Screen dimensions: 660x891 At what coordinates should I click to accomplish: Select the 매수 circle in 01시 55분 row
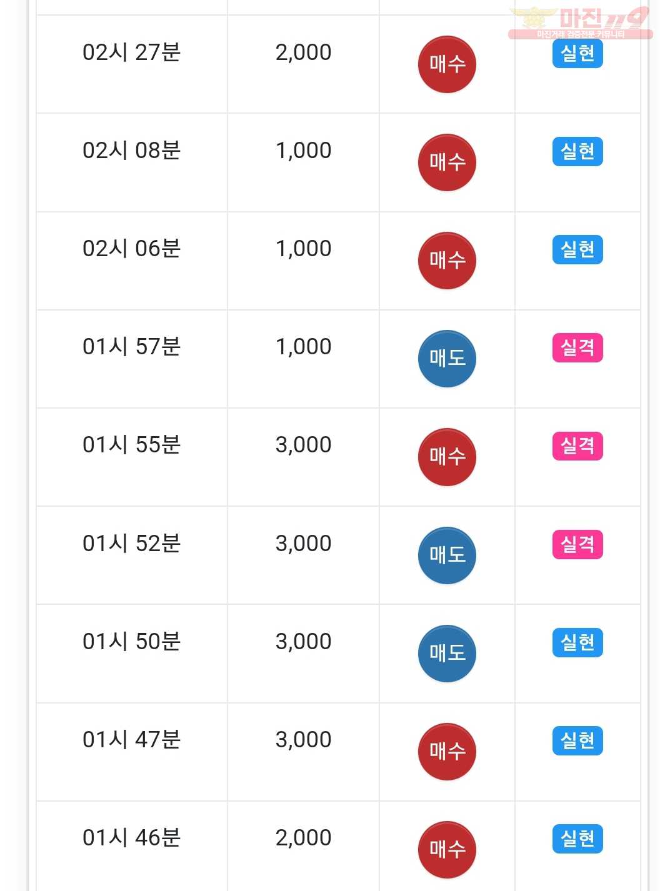[x=447, y=457]
